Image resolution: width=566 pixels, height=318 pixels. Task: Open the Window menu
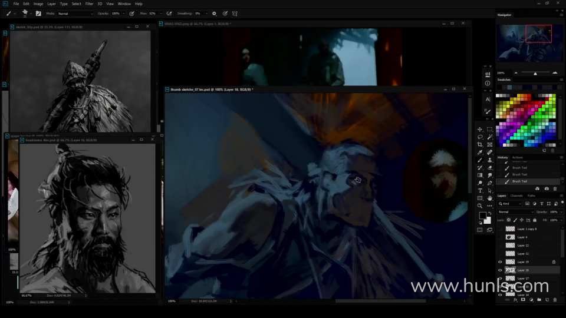pos(124,4)
